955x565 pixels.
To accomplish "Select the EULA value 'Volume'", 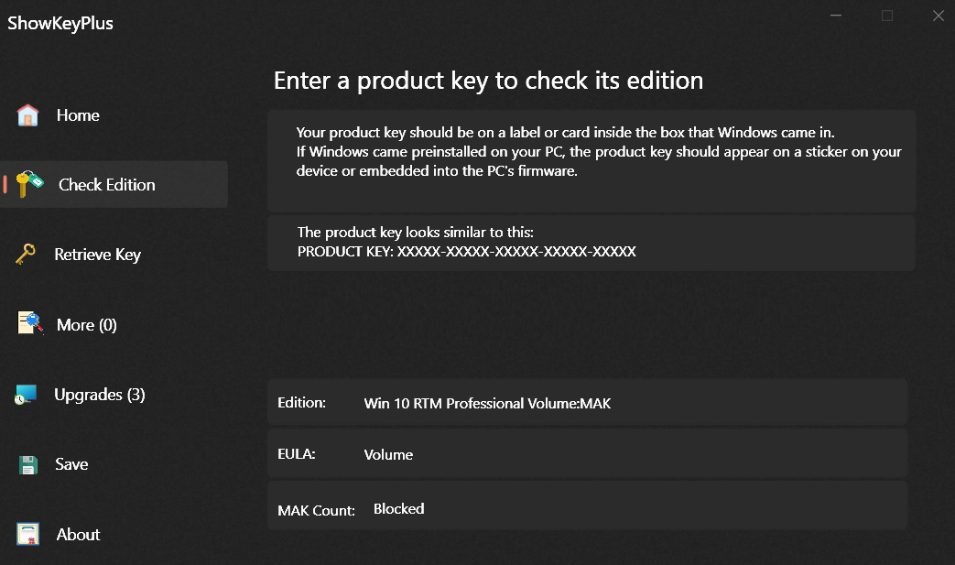I will [x=388, y=455].
